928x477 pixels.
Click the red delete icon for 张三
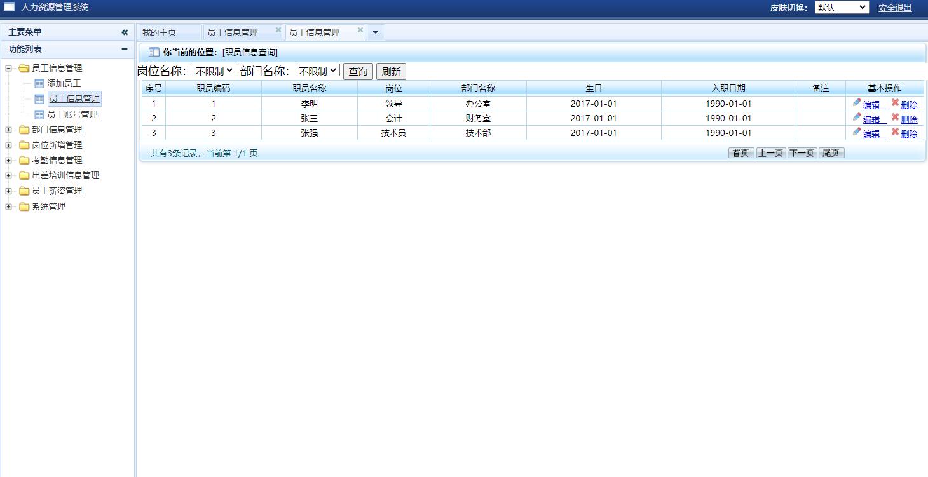[895, 118]
